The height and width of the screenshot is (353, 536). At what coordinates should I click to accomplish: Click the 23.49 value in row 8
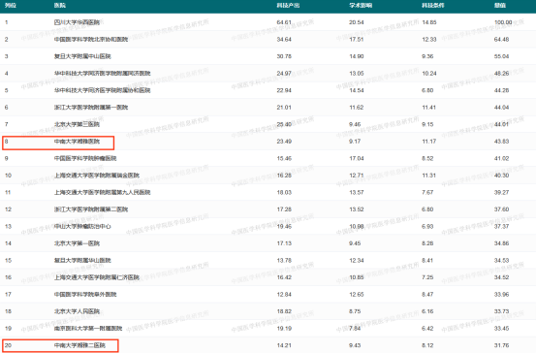tap(284, 142)
